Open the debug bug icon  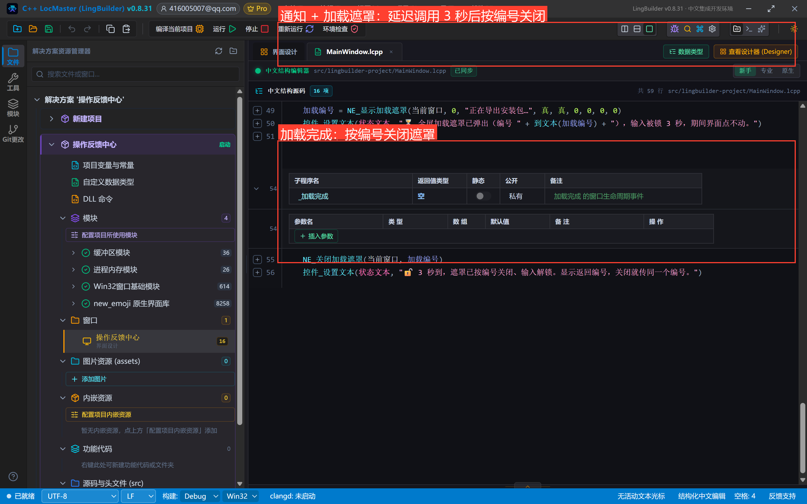pyautogui.click(x=674, y=29)
